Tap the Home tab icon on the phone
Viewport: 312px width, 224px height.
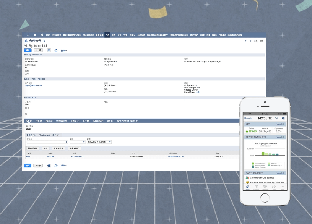[x=247, y=187]
